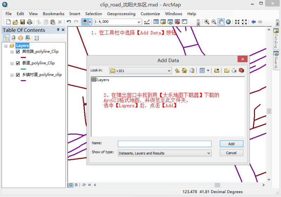Open view mode dropdown arrow in dialog
Screen dimensions: 281x197
pyautogui.click(x=208, y=71)
